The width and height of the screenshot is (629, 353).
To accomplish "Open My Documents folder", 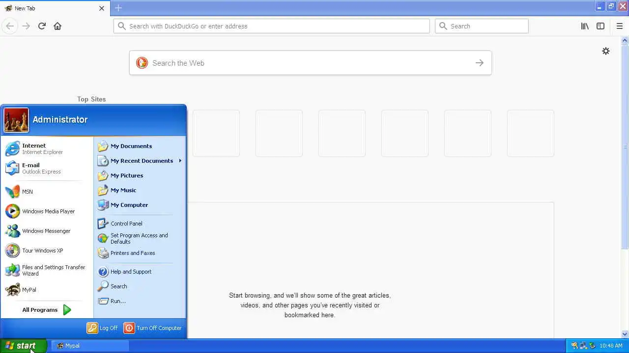I will coord(139,146).
